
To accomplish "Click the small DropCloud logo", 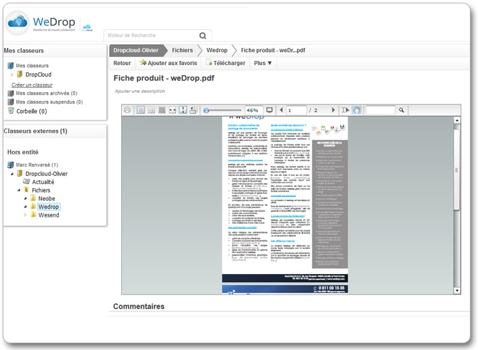I will point(87,28).
